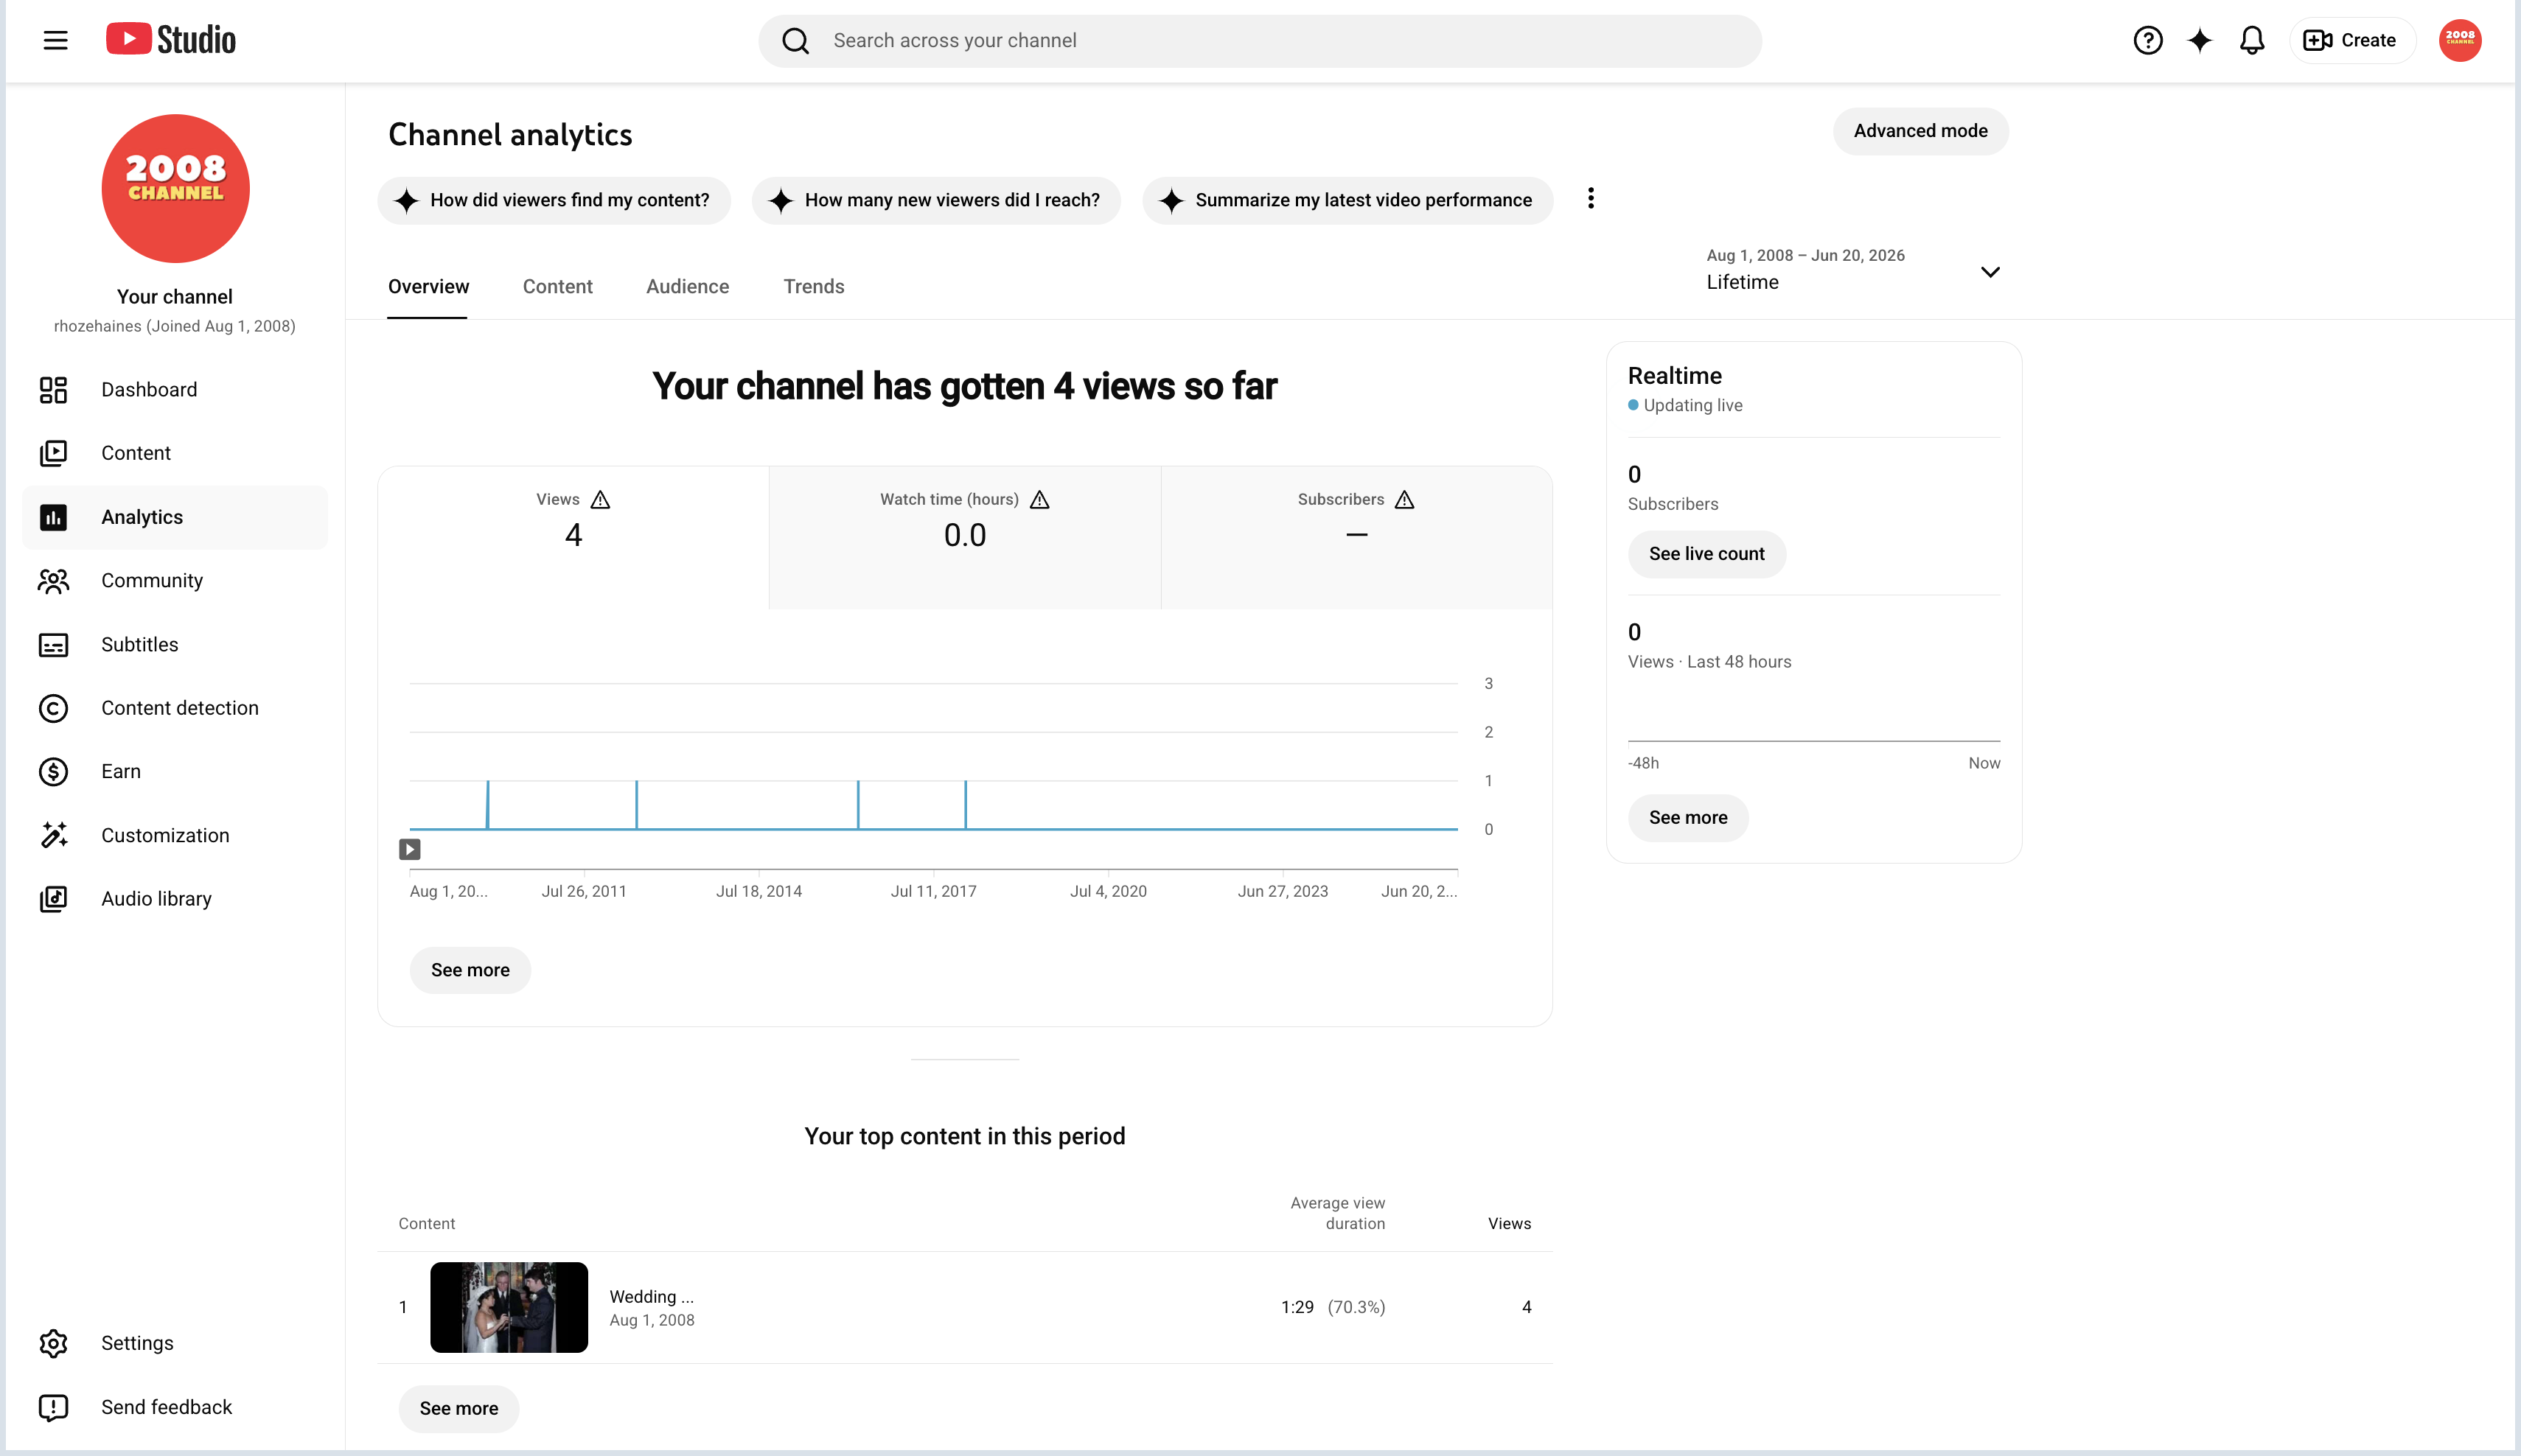
Task: Ask 'How many new viewers did I reach?'
Action: [935, 200]
